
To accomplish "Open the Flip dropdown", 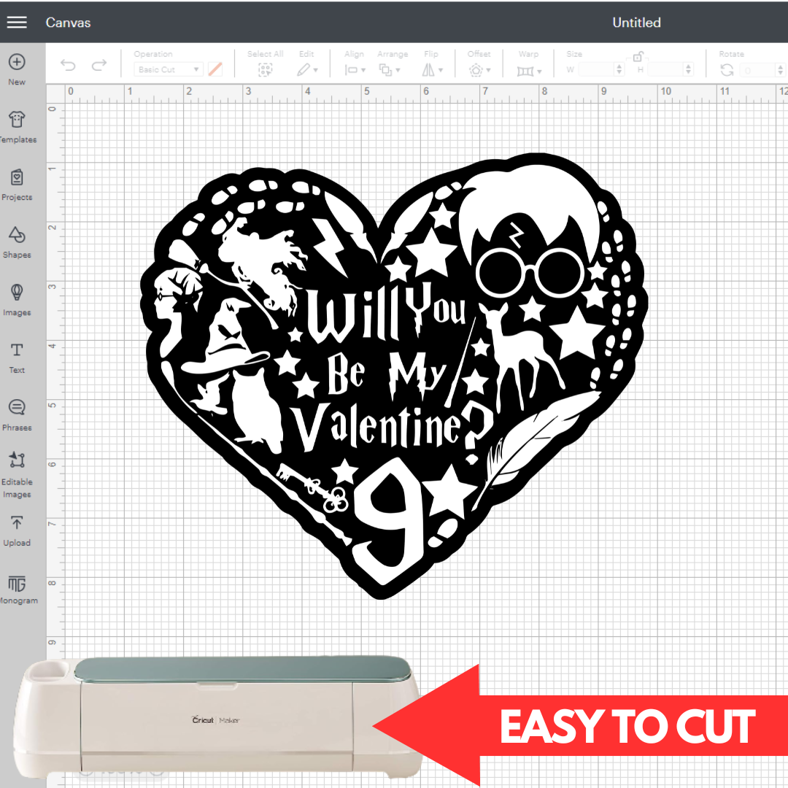I will coord(432,70).
